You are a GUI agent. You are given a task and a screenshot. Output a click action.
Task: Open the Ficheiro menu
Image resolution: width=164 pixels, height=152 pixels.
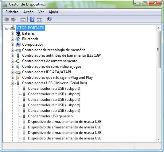(x=12, y=12)
